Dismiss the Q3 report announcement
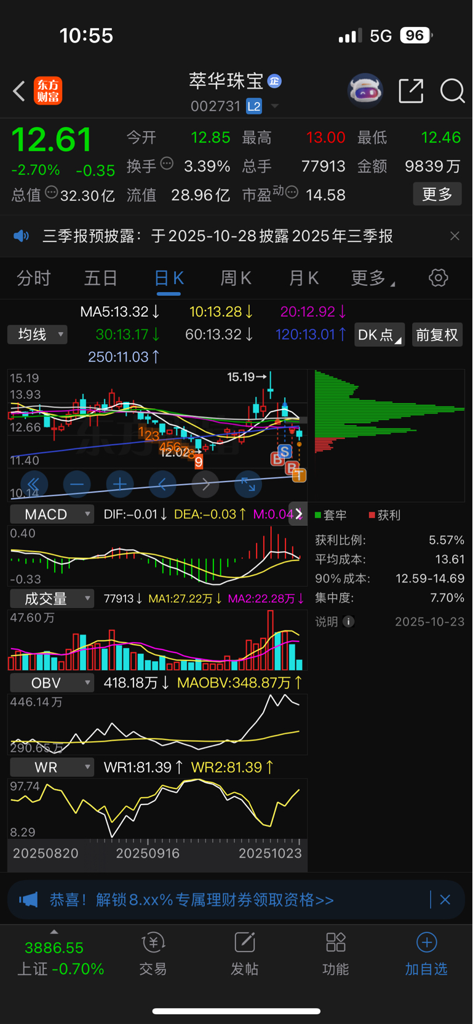The width and height of the screenshot is (473, 1024). [455, 236]
